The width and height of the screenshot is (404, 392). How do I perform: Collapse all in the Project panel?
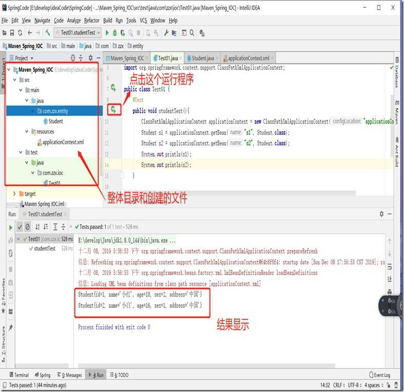pyautogui.click(x=81, y=58)
